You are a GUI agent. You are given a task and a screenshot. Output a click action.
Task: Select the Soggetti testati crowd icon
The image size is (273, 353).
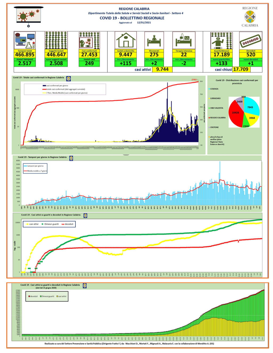pyautogui.click(x=56, y=40)
